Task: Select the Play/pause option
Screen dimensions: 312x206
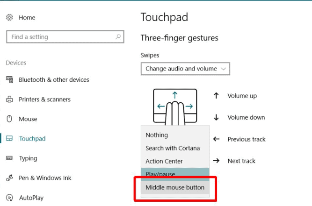Action: pos(175,174)
